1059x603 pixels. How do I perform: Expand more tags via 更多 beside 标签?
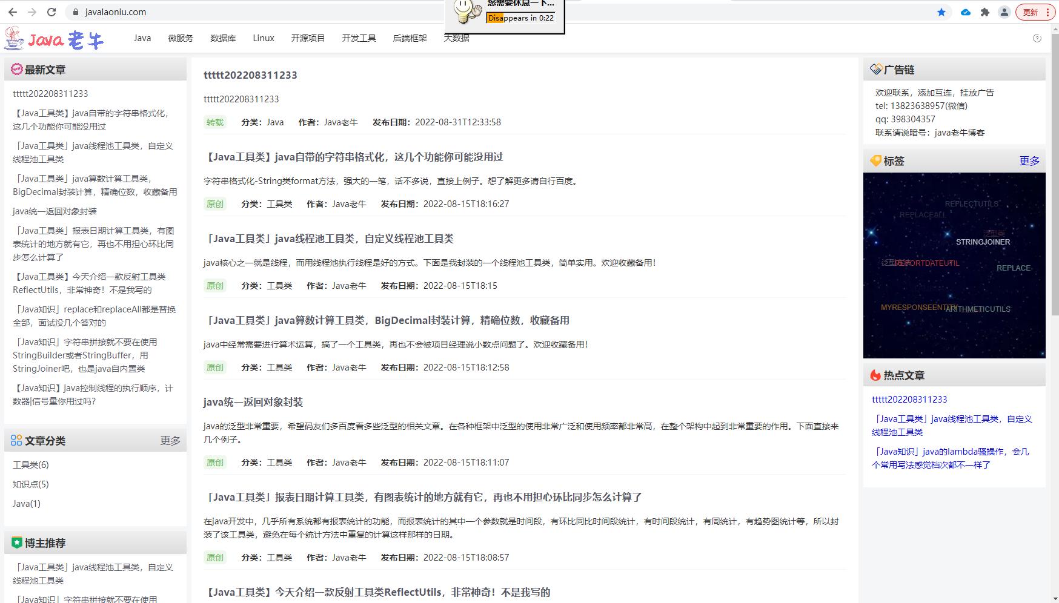tap(1028, 160)
